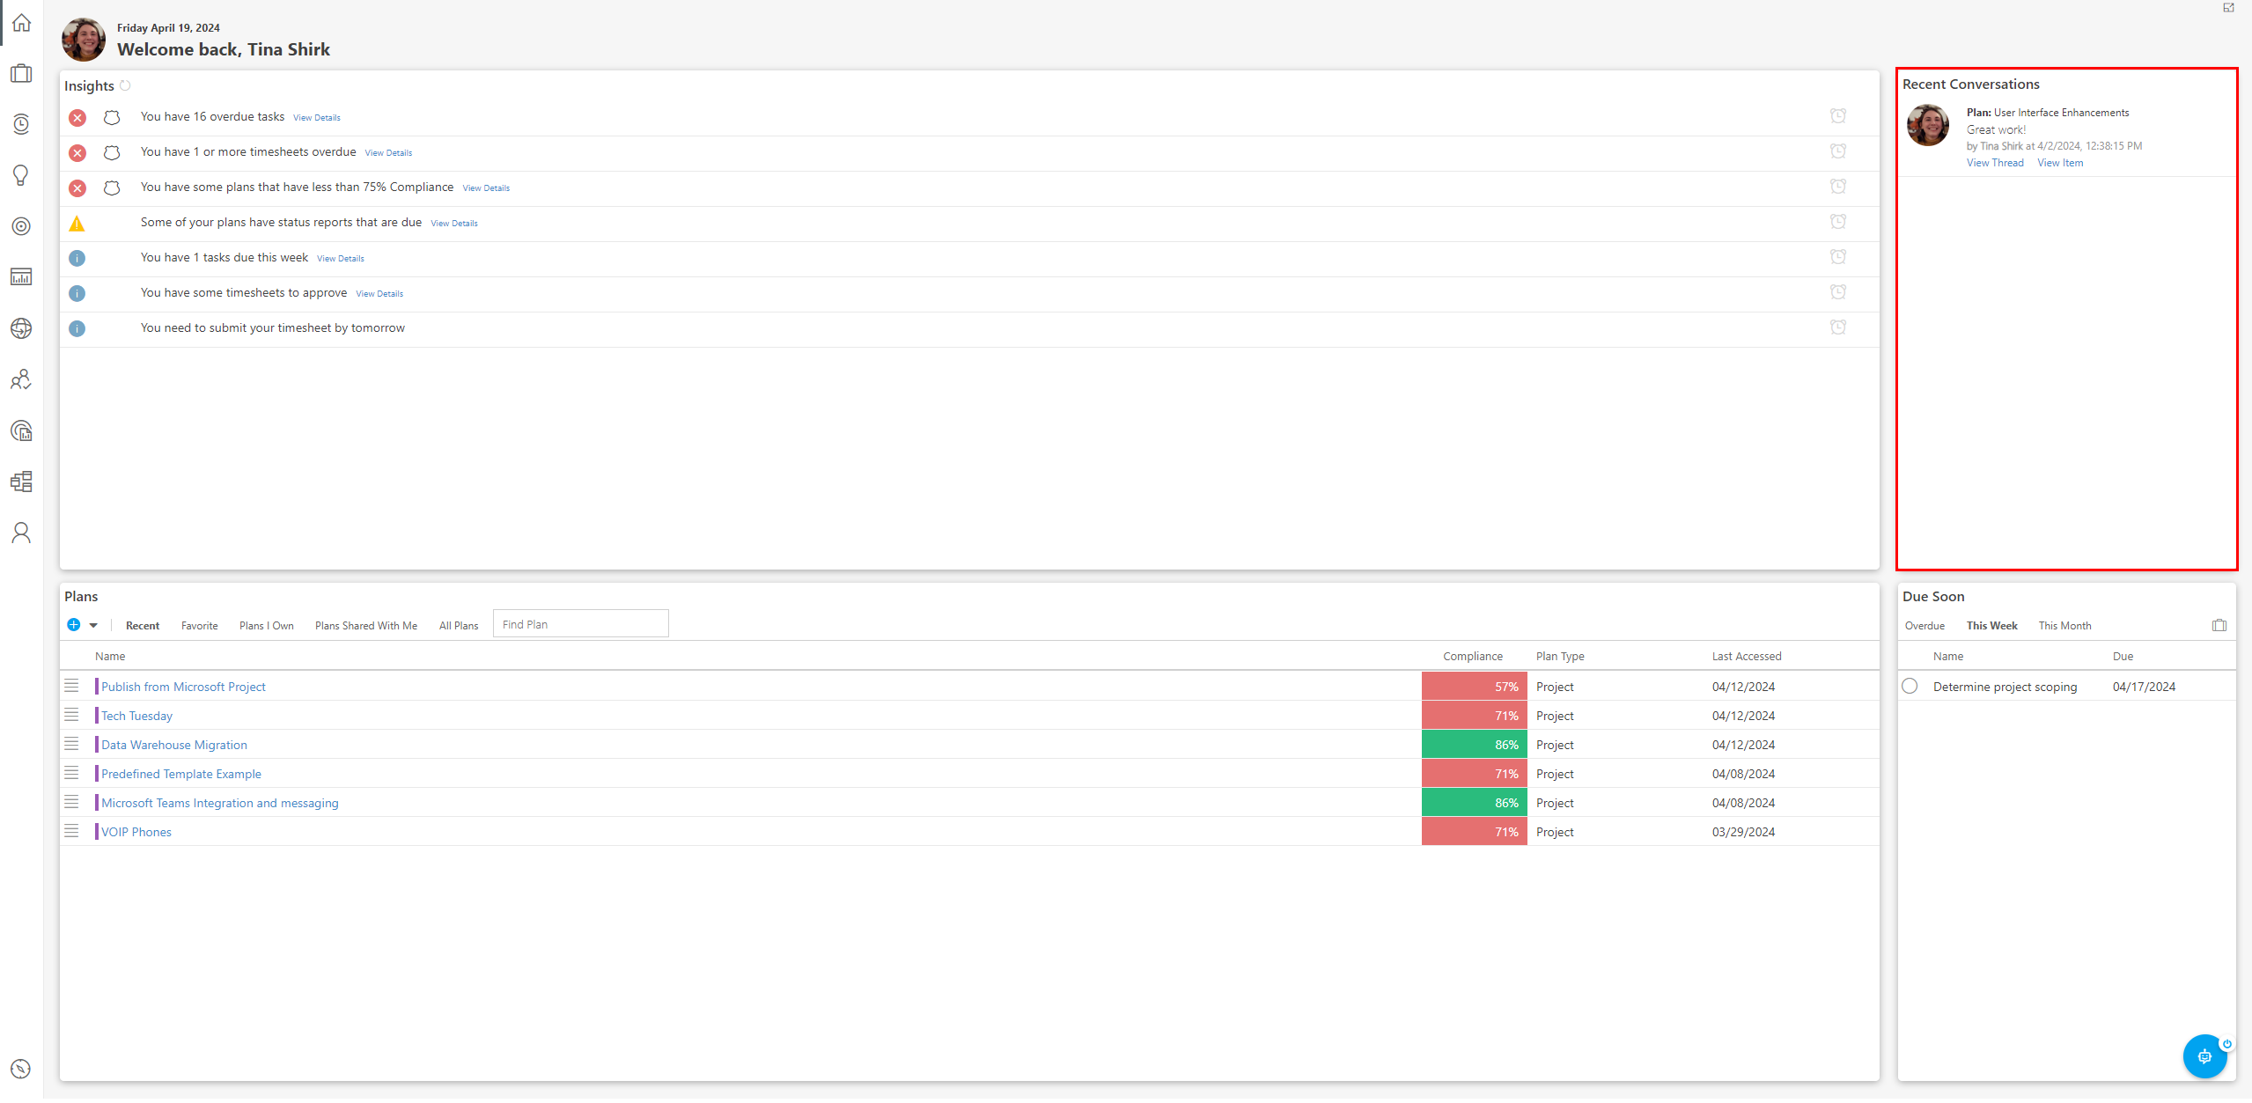Click the chatbot assistant button
Viewport: 2252px width, 1103px height.
[2204, 1056]
